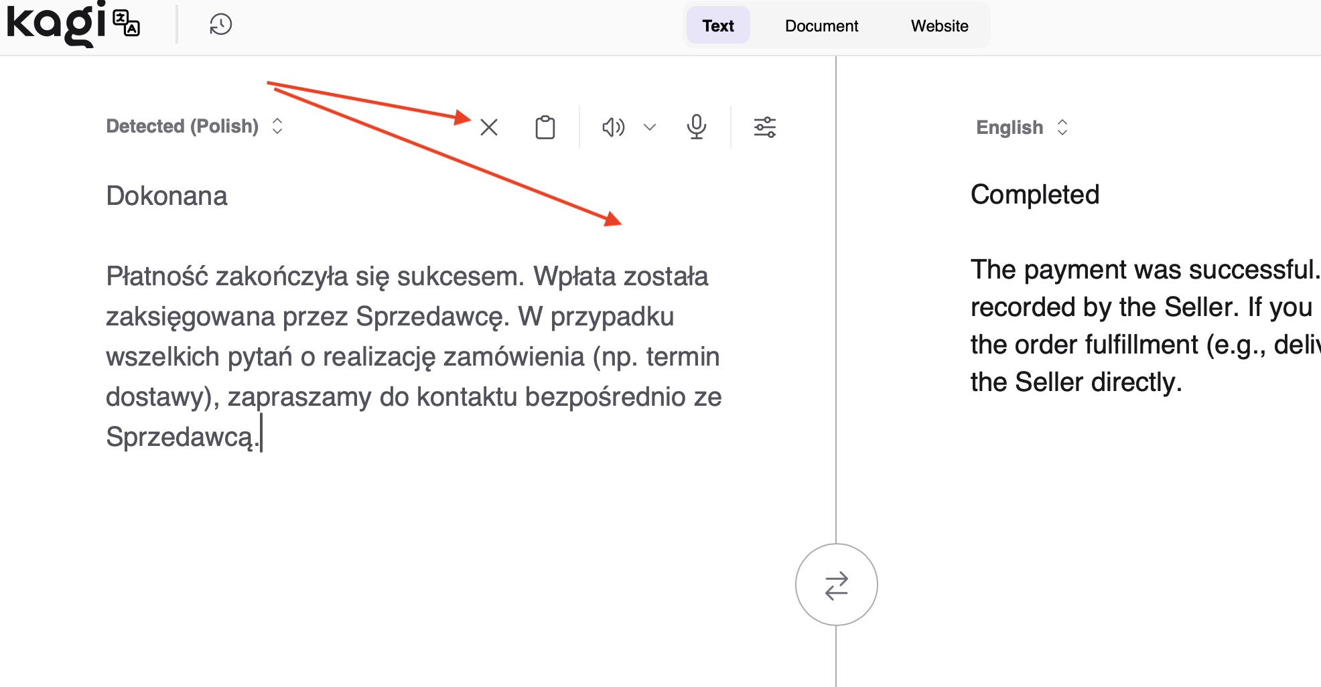
Task: Play source text audio with the speaker icon
Action: (x=613, y=127)
